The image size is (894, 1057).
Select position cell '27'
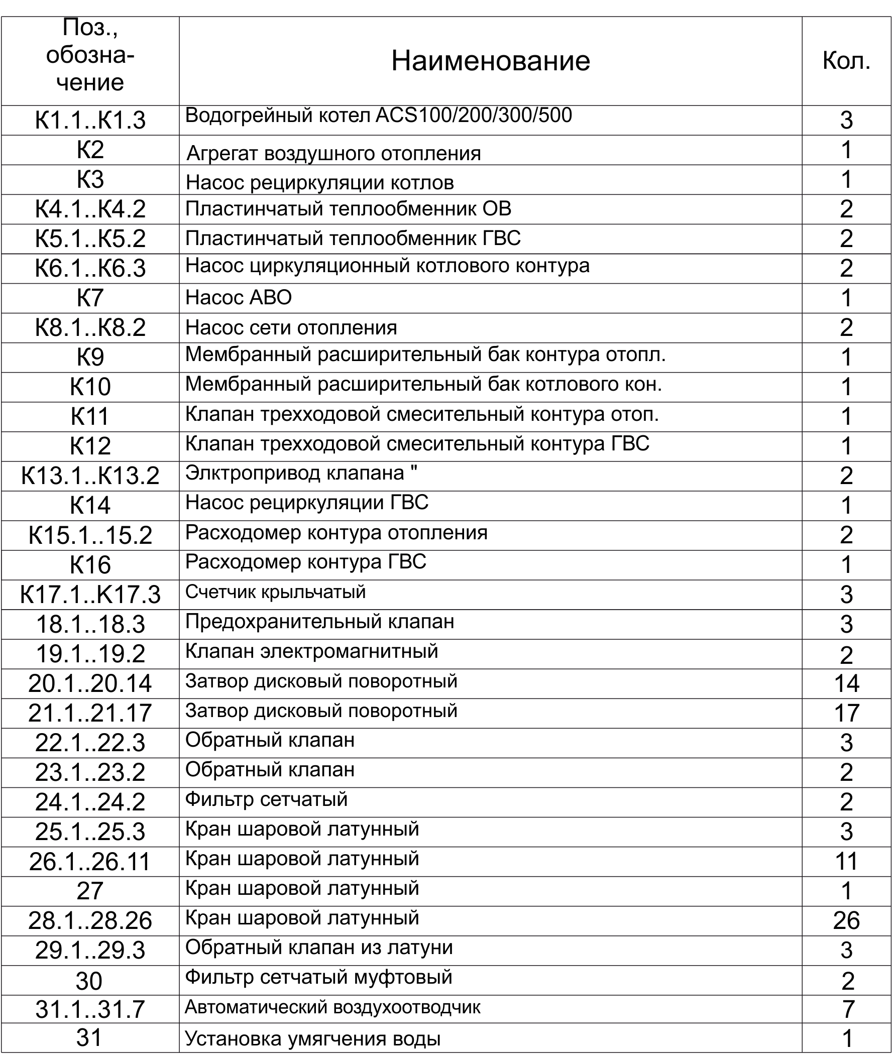point(90,891)
